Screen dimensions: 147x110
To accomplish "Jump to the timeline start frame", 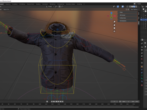I will pos(52,101).
